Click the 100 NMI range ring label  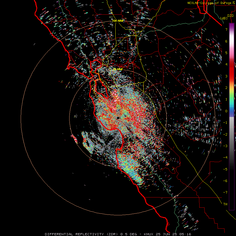[118, 21]
